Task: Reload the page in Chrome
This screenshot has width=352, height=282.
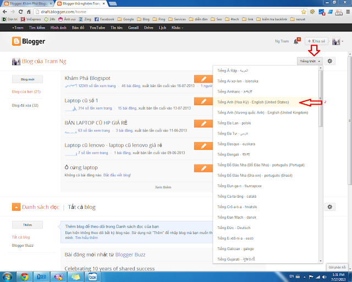Action: click(x=21, y=12)
